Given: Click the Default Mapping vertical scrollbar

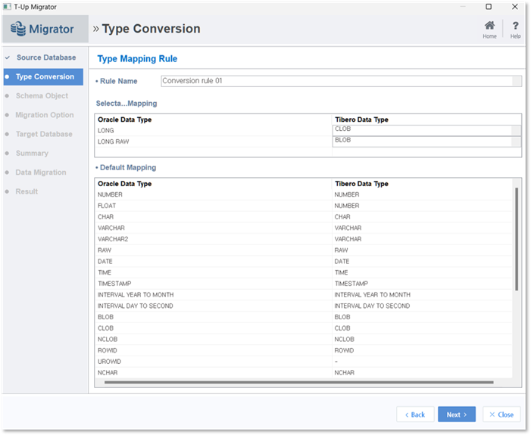Looking at the screenshot, I should (x=517, y=239).
